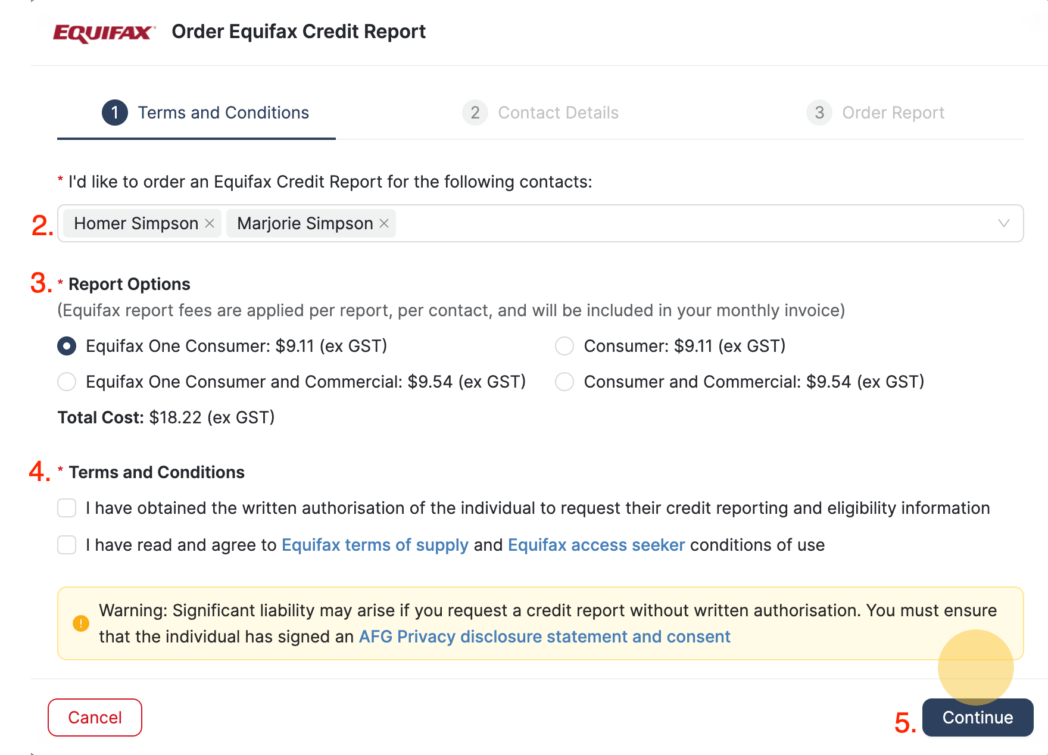This screenshot has width=1048, height=755.
Task: Select the Consumer: $9.11 report option
Action: pos(564,346)
